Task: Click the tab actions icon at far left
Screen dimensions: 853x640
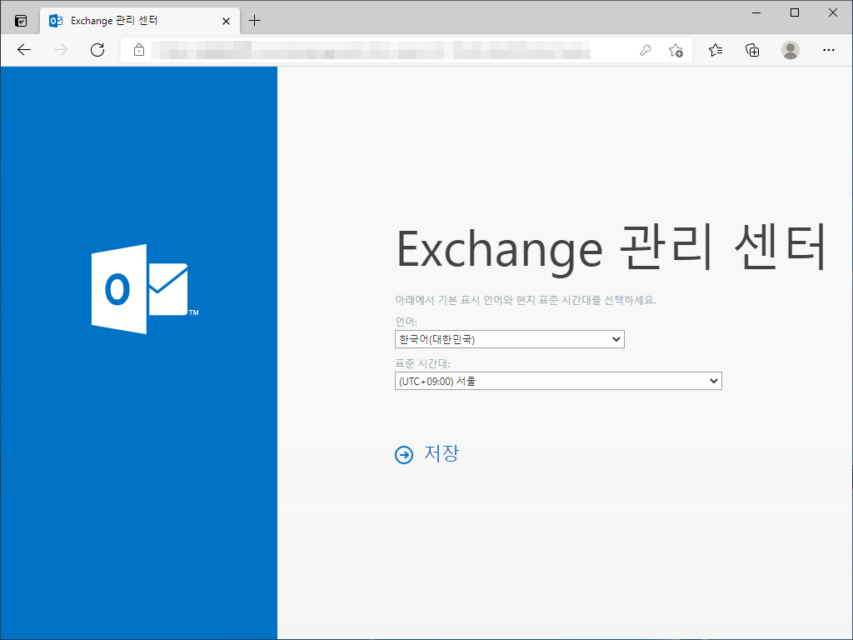Action: (21, 21)
